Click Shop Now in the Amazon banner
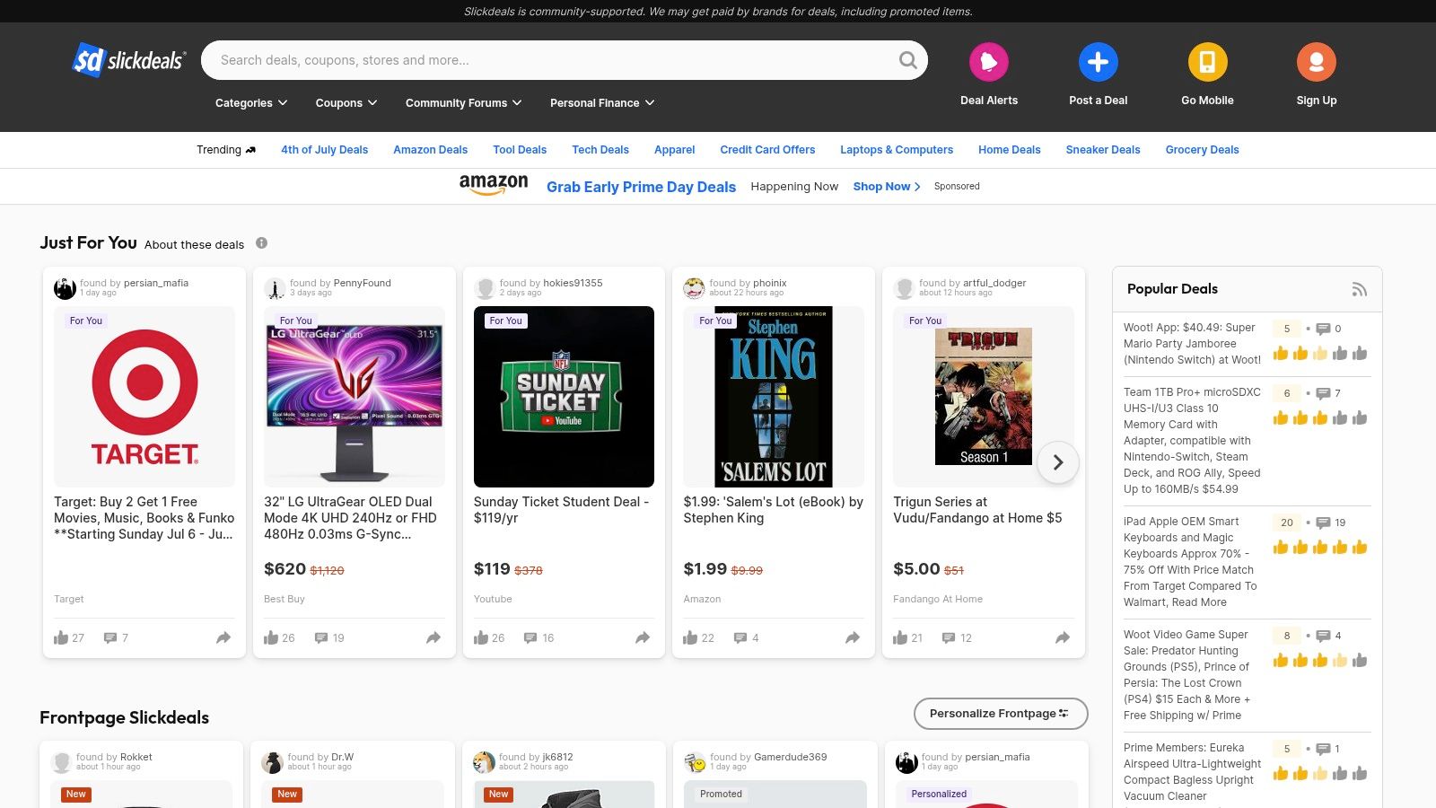Viewport: 1436px width, 808px height. coord(887,187)
